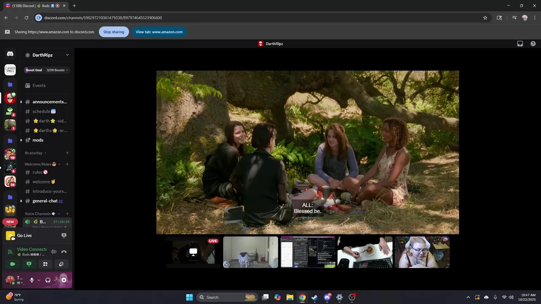Open the server icon with 6 notifications
541x304 pixels.
pyautogui.click(x=10, y=168)
